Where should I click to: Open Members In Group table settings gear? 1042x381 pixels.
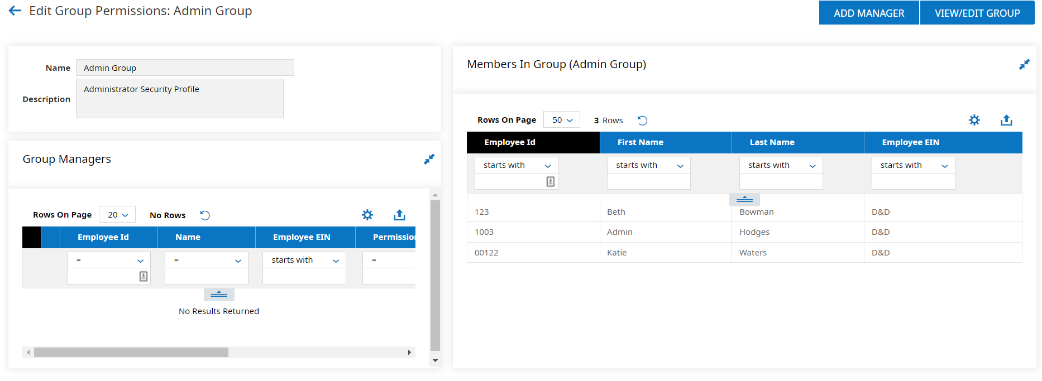tap(974, 120)
